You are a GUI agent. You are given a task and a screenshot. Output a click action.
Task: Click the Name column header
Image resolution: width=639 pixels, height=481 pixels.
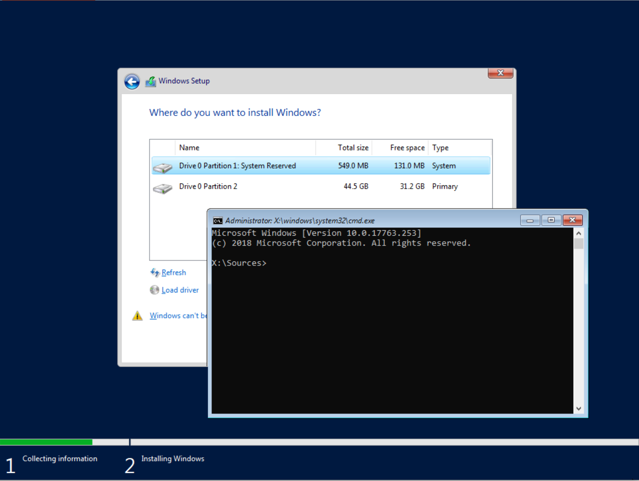[245, 148]
